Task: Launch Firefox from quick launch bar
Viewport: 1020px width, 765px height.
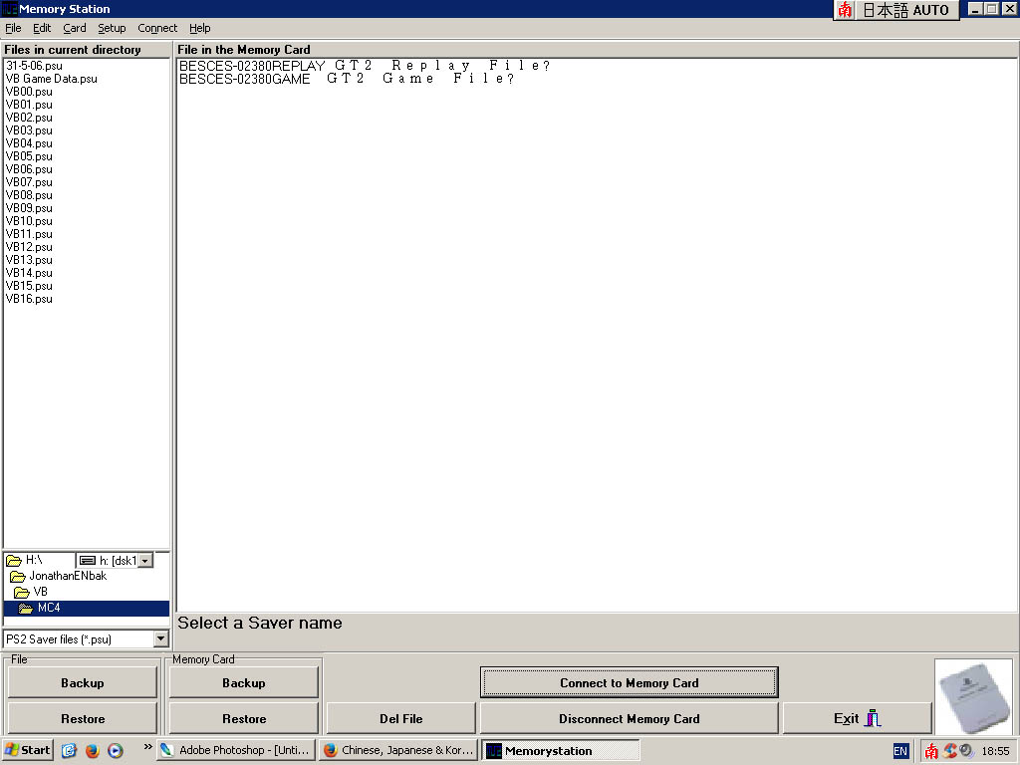Action: point(93,751)
